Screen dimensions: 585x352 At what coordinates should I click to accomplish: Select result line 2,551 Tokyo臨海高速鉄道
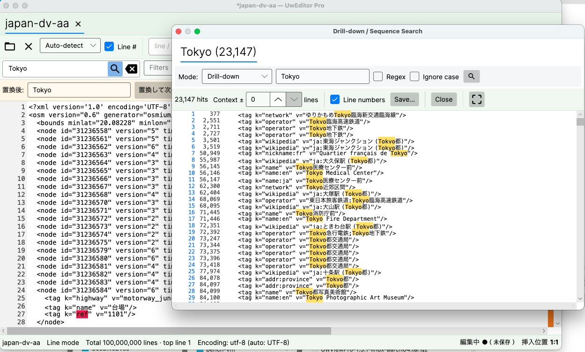click(304, 121)
